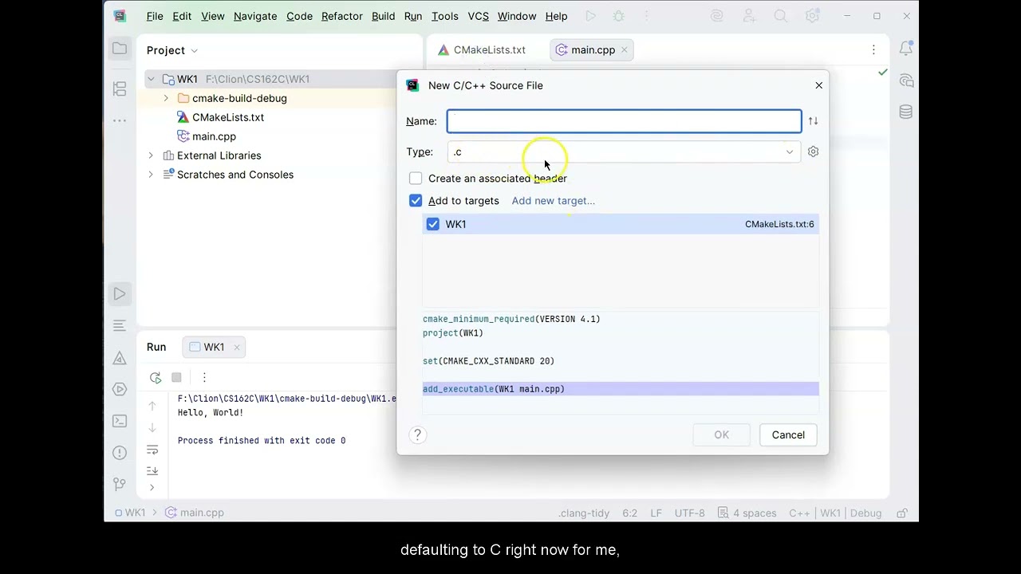Open the Refactor menu
This screenshot has width=1021, height=574.
click(x=341, y=16)
